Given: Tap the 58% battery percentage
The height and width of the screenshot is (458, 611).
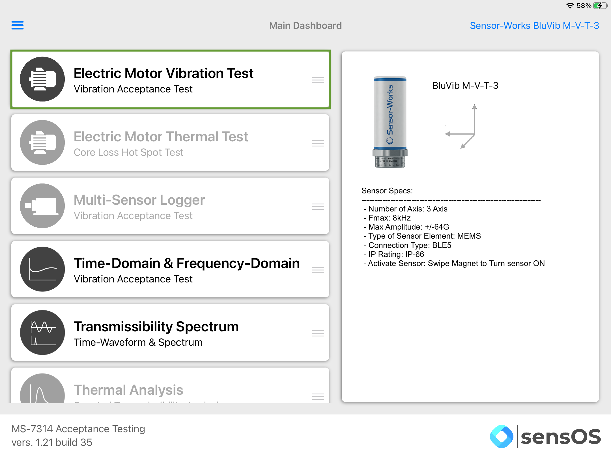Looking at the screenshot, I should click(584, 6).
